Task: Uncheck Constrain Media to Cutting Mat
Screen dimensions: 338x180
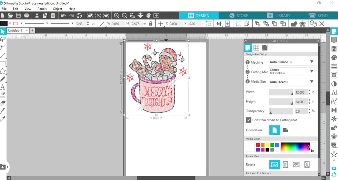Action: tap(249, 120)
